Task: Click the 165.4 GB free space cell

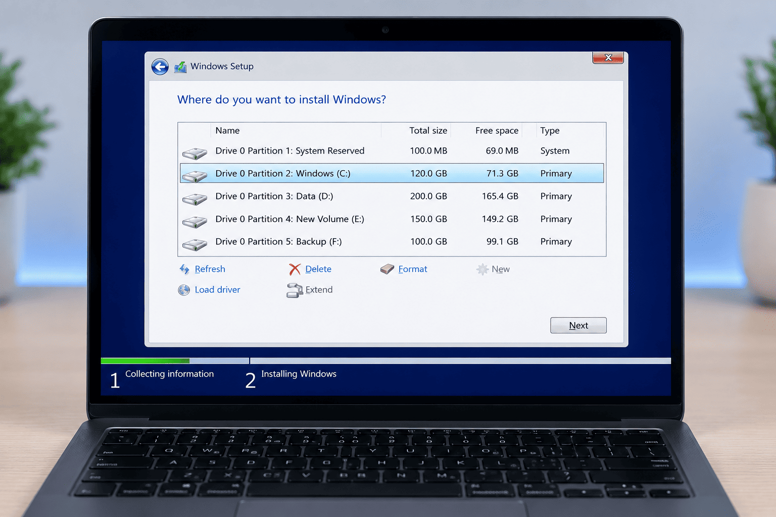Action: [x=500, y=196]
